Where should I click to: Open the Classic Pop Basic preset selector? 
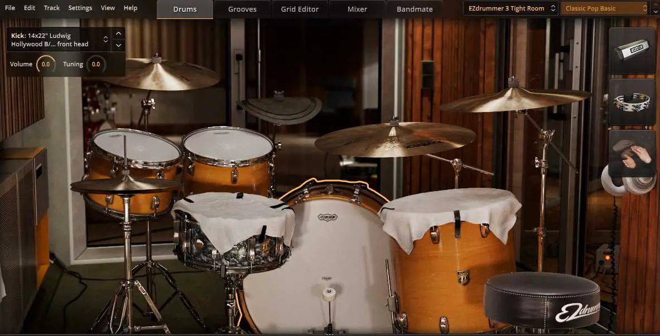pos(603,8)
